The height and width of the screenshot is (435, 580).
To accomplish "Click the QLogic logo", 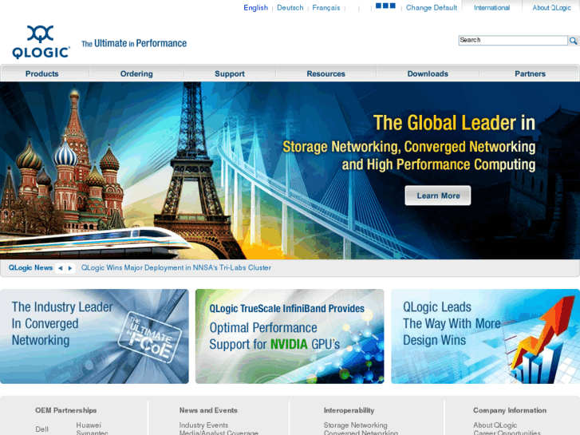I will pos(41,42).
